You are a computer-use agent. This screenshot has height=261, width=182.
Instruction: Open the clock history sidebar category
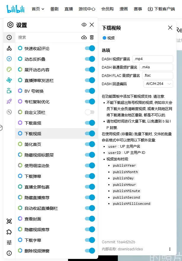pyautogui.click(x=9, y=37)
